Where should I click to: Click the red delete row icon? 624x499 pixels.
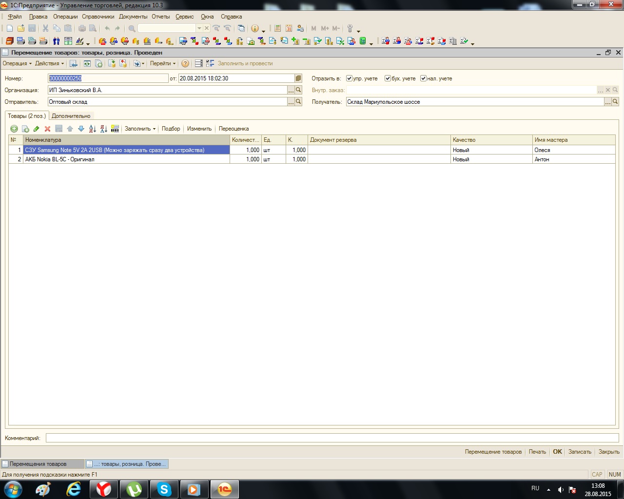(47, 129)
